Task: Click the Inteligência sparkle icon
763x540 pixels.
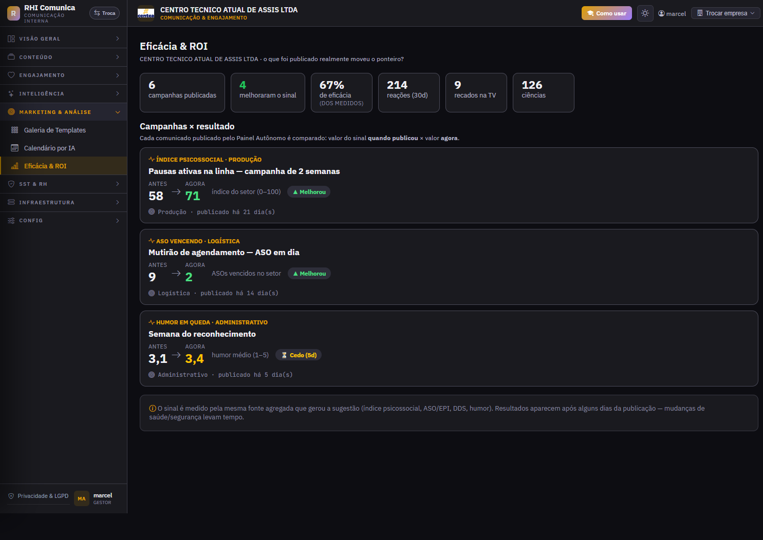Action: tap(11, 93)
